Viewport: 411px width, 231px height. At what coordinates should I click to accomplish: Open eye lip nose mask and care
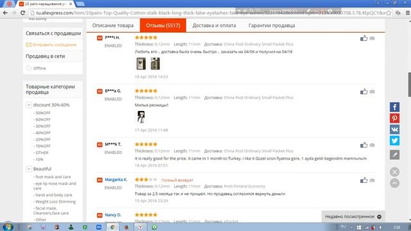click(x=55, y=185)
